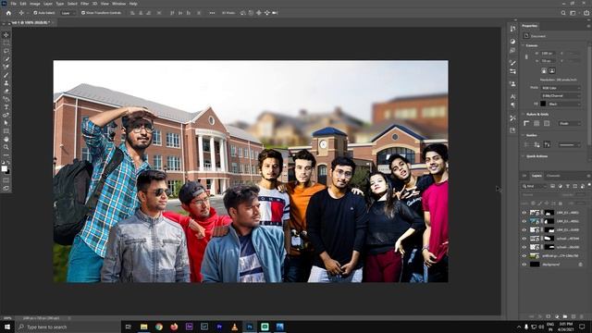Click the 3D video camera mode icon
Viewport: 592px width, 333px height.
pyautogui.click(x=275, y=13)
